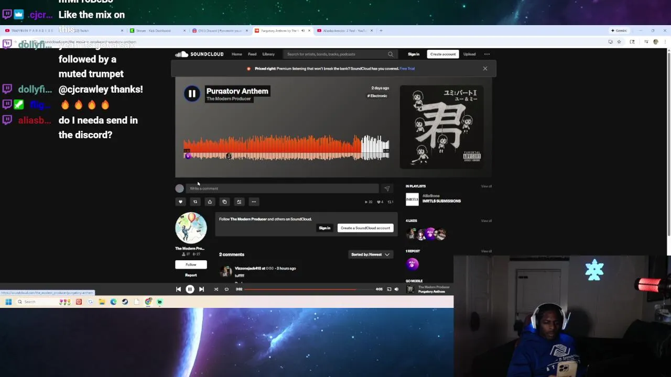This screenshot has width=671, height=377.
Task: Toggle shuffle in the bottom player
Action: click(x=215, y=289)
